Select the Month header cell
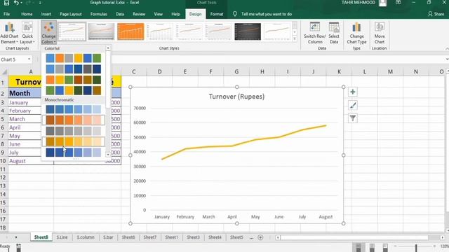Screen dimensions: 449x252 pos(25,93)
